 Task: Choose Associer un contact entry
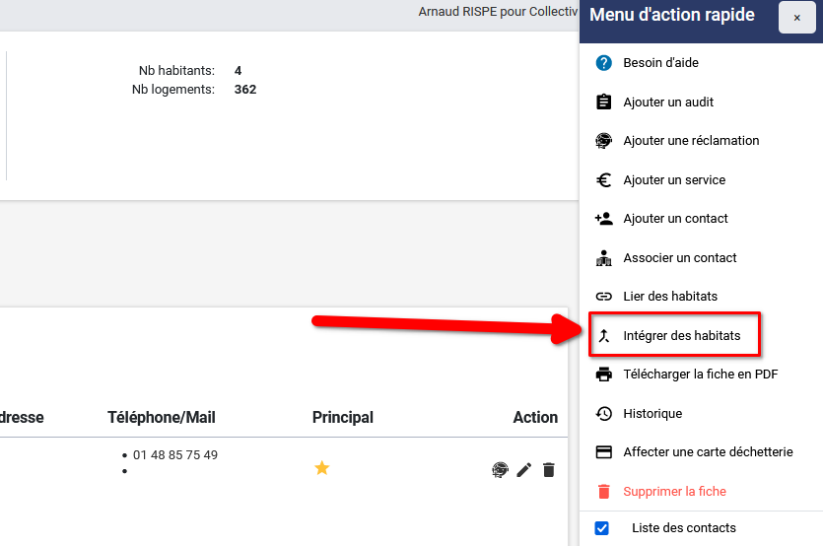click(680, 258)
